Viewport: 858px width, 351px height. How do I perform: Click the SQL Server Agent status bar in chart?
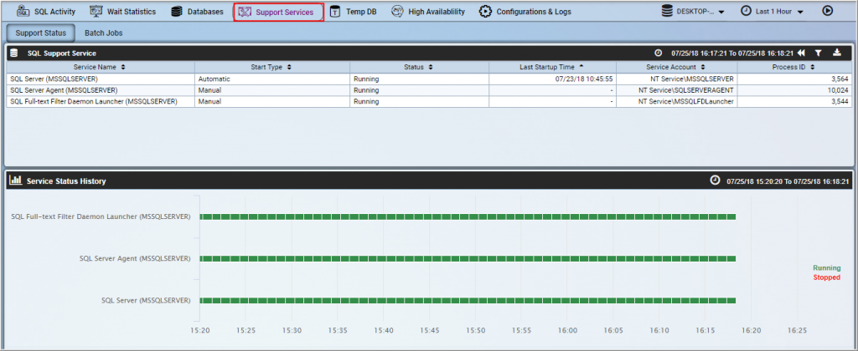click(x=468, y=259)
